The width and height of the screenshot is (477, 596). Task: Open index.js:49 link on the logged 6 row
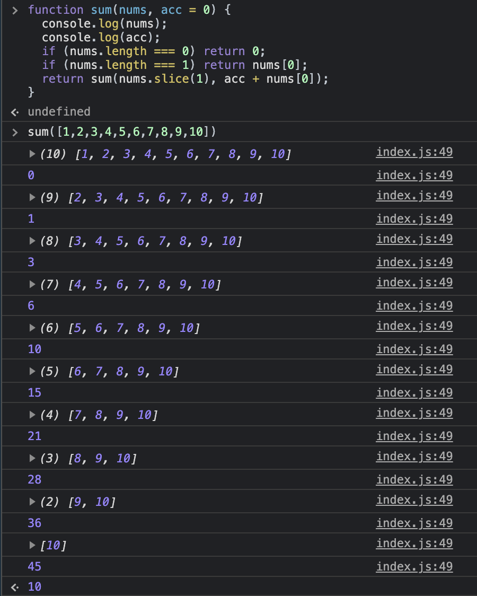click(x=414, y=305)
